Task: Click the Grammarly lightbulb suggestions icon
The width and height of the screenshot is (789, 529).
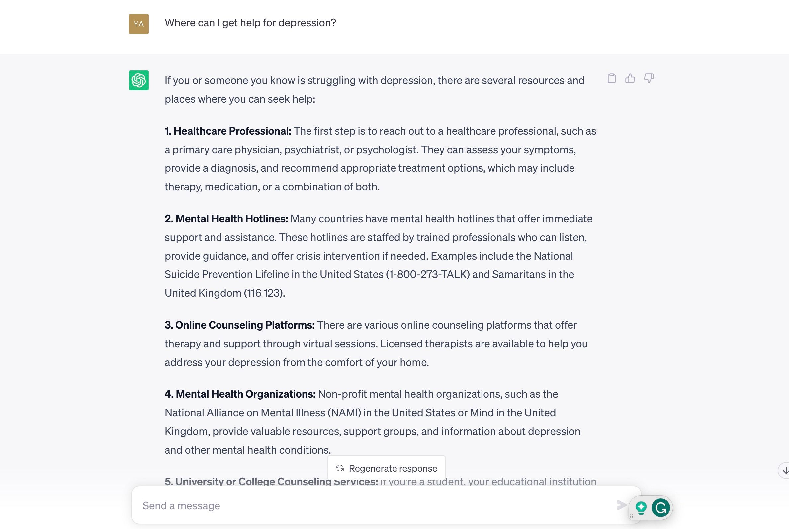Action: 642,507
